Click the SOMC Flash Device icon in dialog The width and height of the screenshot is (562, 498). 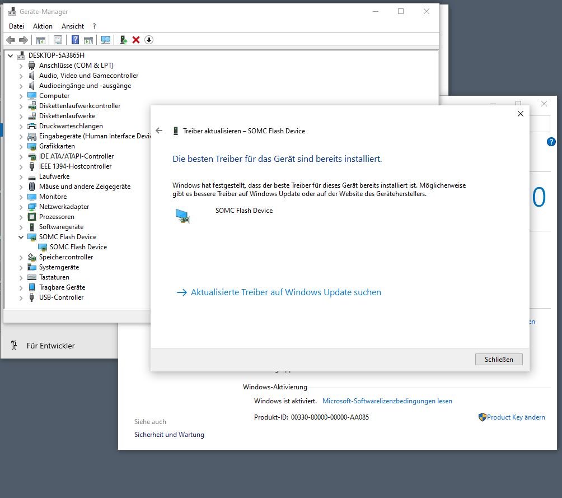coord(182,215)
